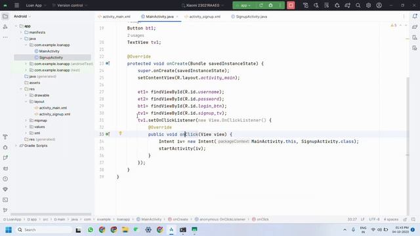The width and height of the screenshot is (420, 236).
Task: Expand the Gradle Scripts node
Action: [x=16, y=146]
